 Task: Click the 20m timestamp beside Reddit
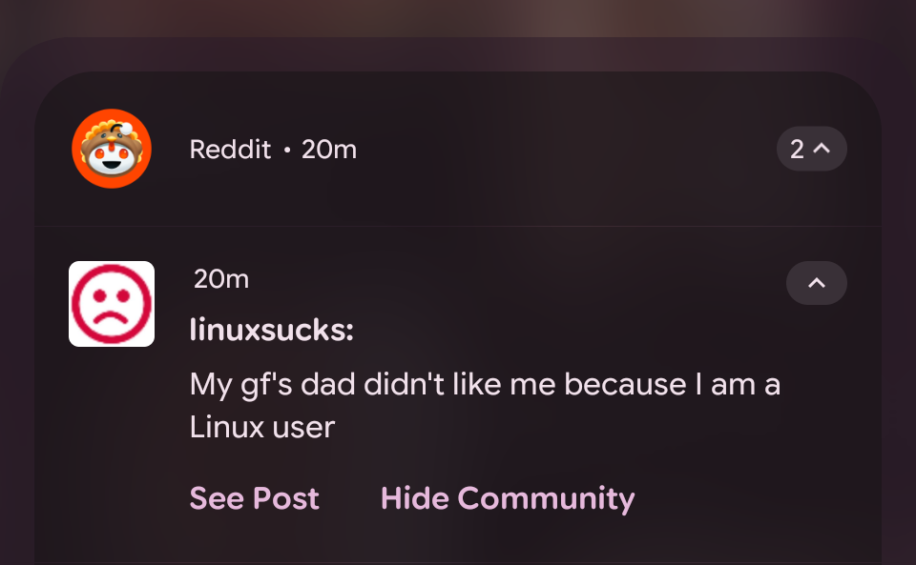pyautogui.click(x=329, y=150)
